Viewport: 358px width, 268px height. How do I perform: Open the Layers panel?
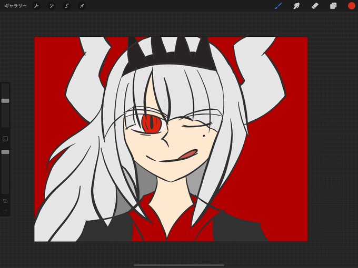[x=333, y=6]
